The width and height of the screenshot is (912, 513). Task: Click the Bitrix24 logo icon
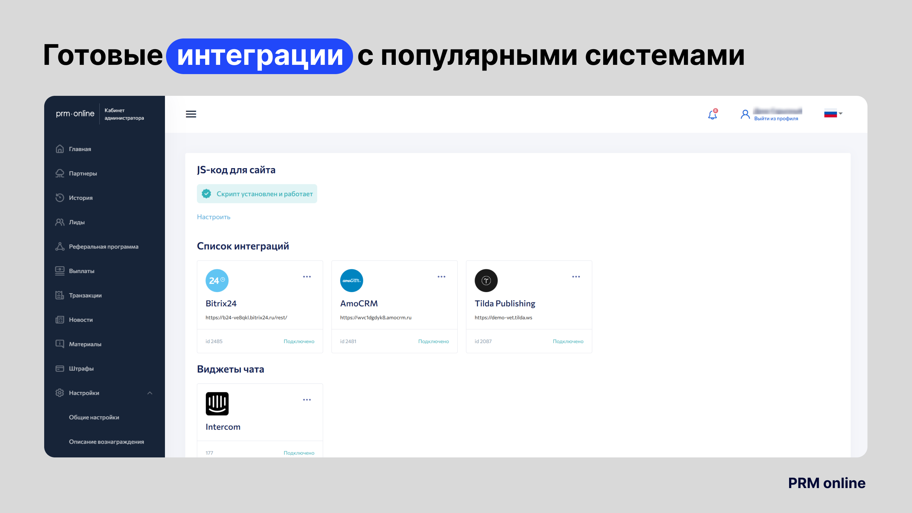[x=217, y=280]
